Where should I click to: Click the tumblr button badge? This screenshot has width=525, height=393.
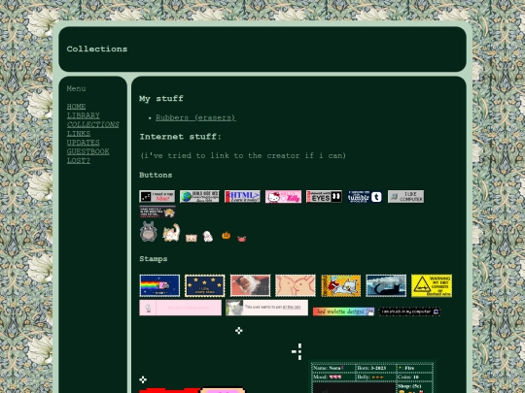[365, 196]
